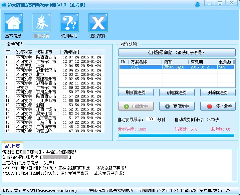Select queue row 1 陕西西安市 12:07:24
This screenshot has width=240, height=195.
[x=55, y=57]
